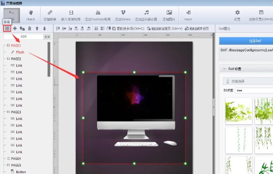Click the add music player icon
Viewport: 273px width, 174px height.
tap(146, 12)
